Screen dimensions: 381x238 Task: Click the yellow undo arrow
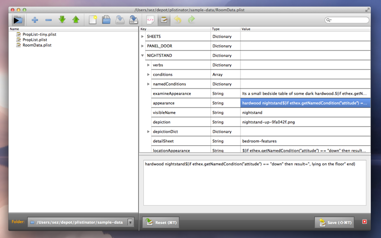[x=178, y=20]
